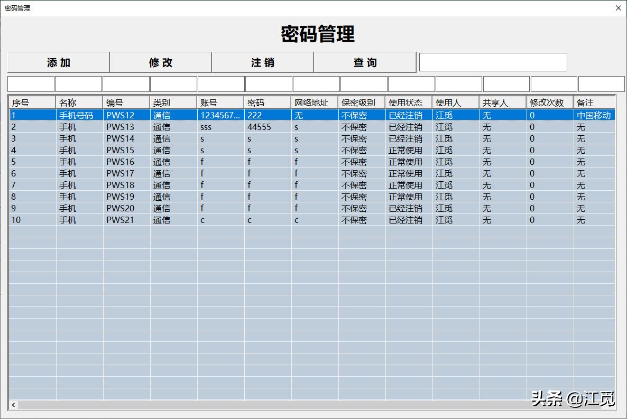The height and width of the screenshot is (419, 627).
Task: Select the 修改次数 column header
Action: click(x=550, y=102)
